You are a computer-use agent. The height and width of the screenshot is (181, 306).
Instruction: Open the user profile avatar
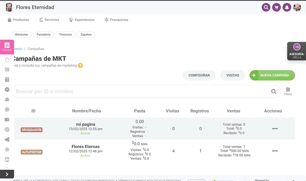click(x=297, y=7)
